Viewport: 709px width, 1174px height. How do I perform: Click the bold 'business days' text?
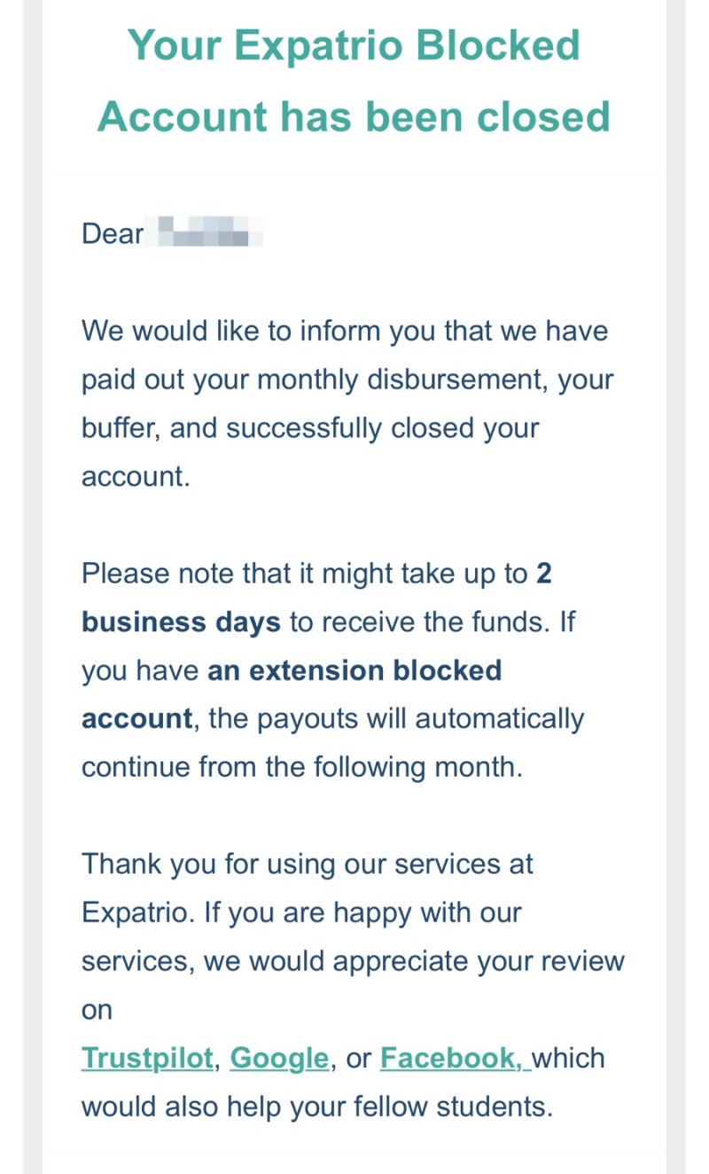click(181, 622)
